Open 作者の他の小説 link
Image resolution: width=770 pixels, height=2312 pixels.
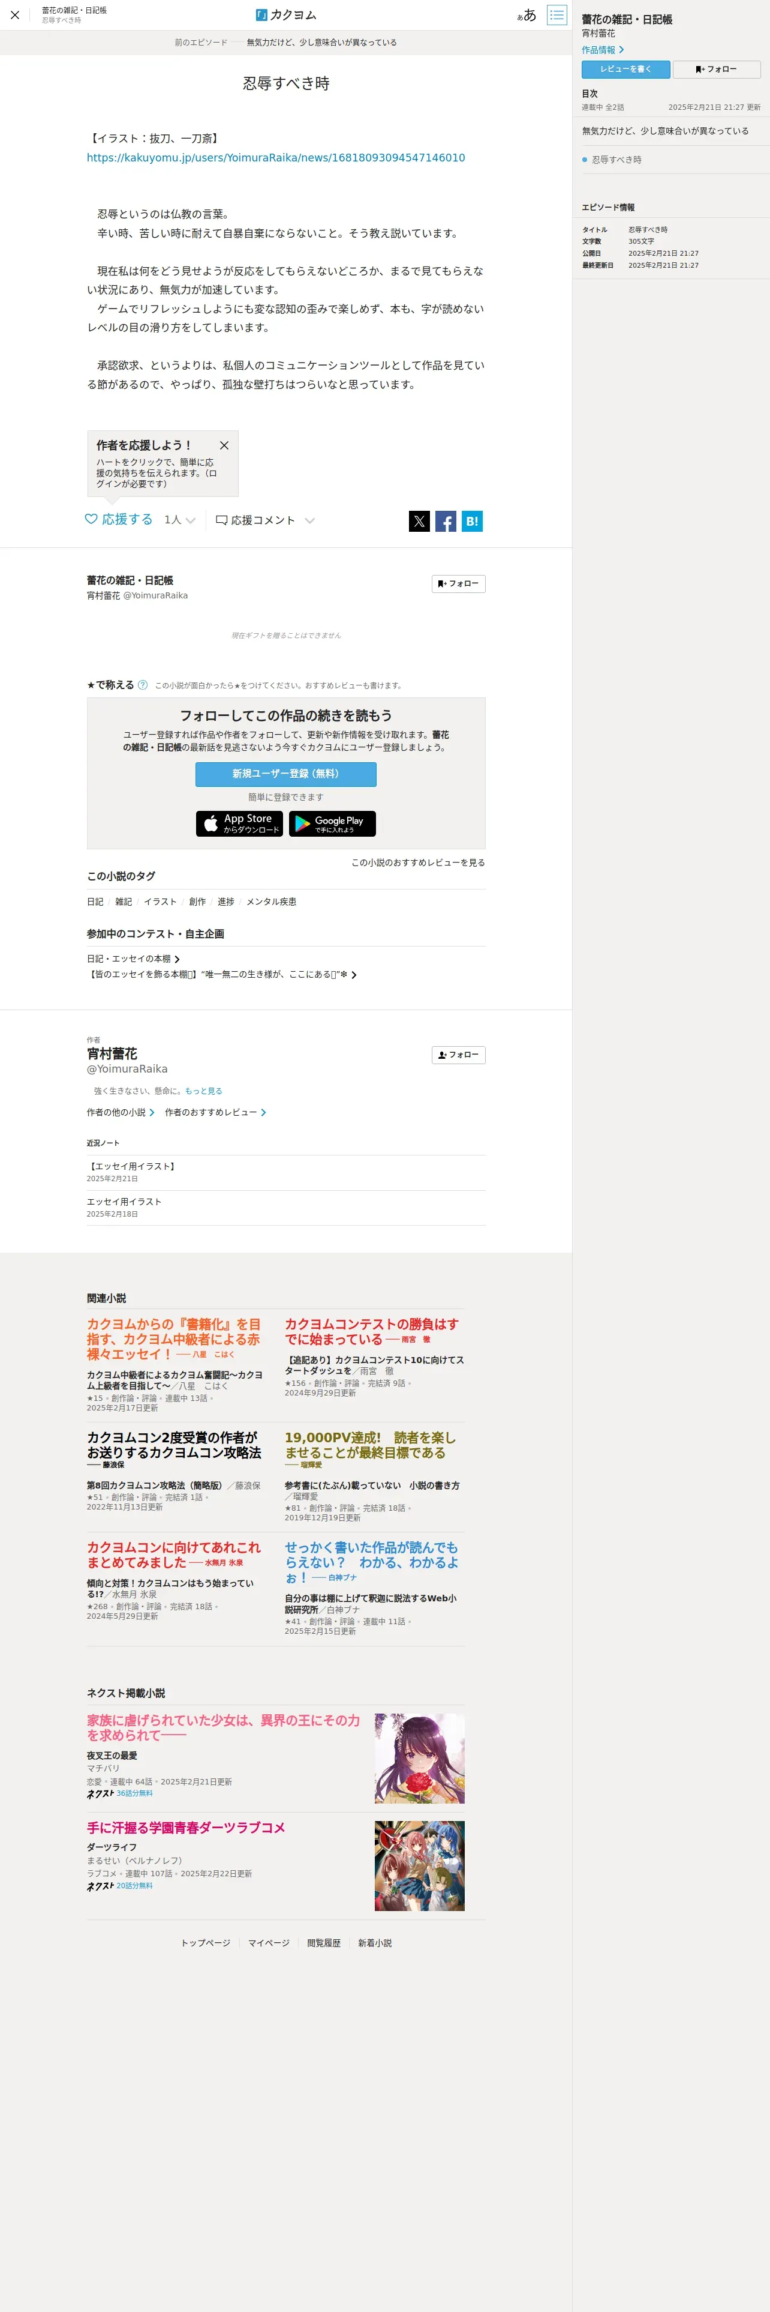121,1113
